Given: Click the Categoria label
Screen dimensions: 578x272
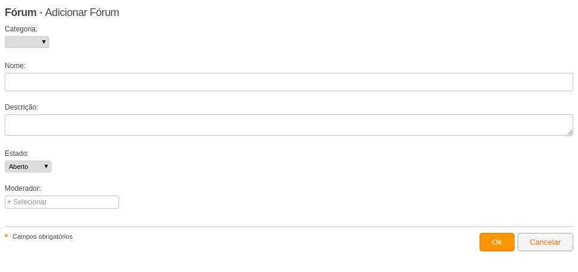Looking at the screenshot, I should tap(21, 29).
